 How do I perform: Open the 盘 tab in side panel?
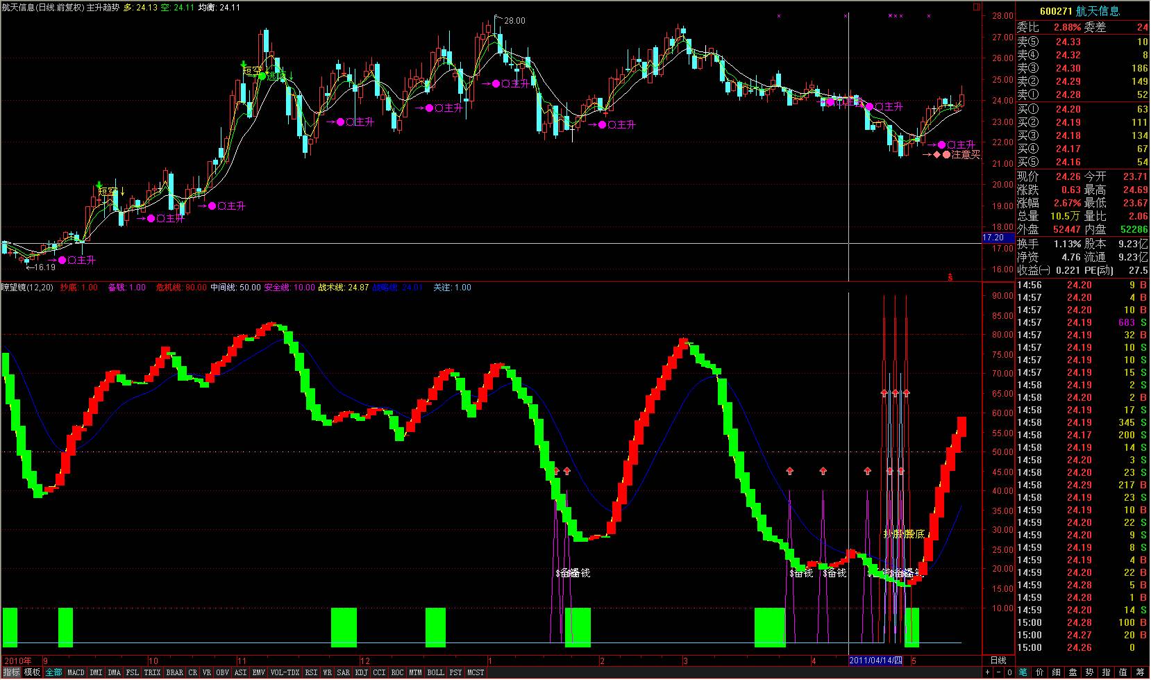(1073, 672)
